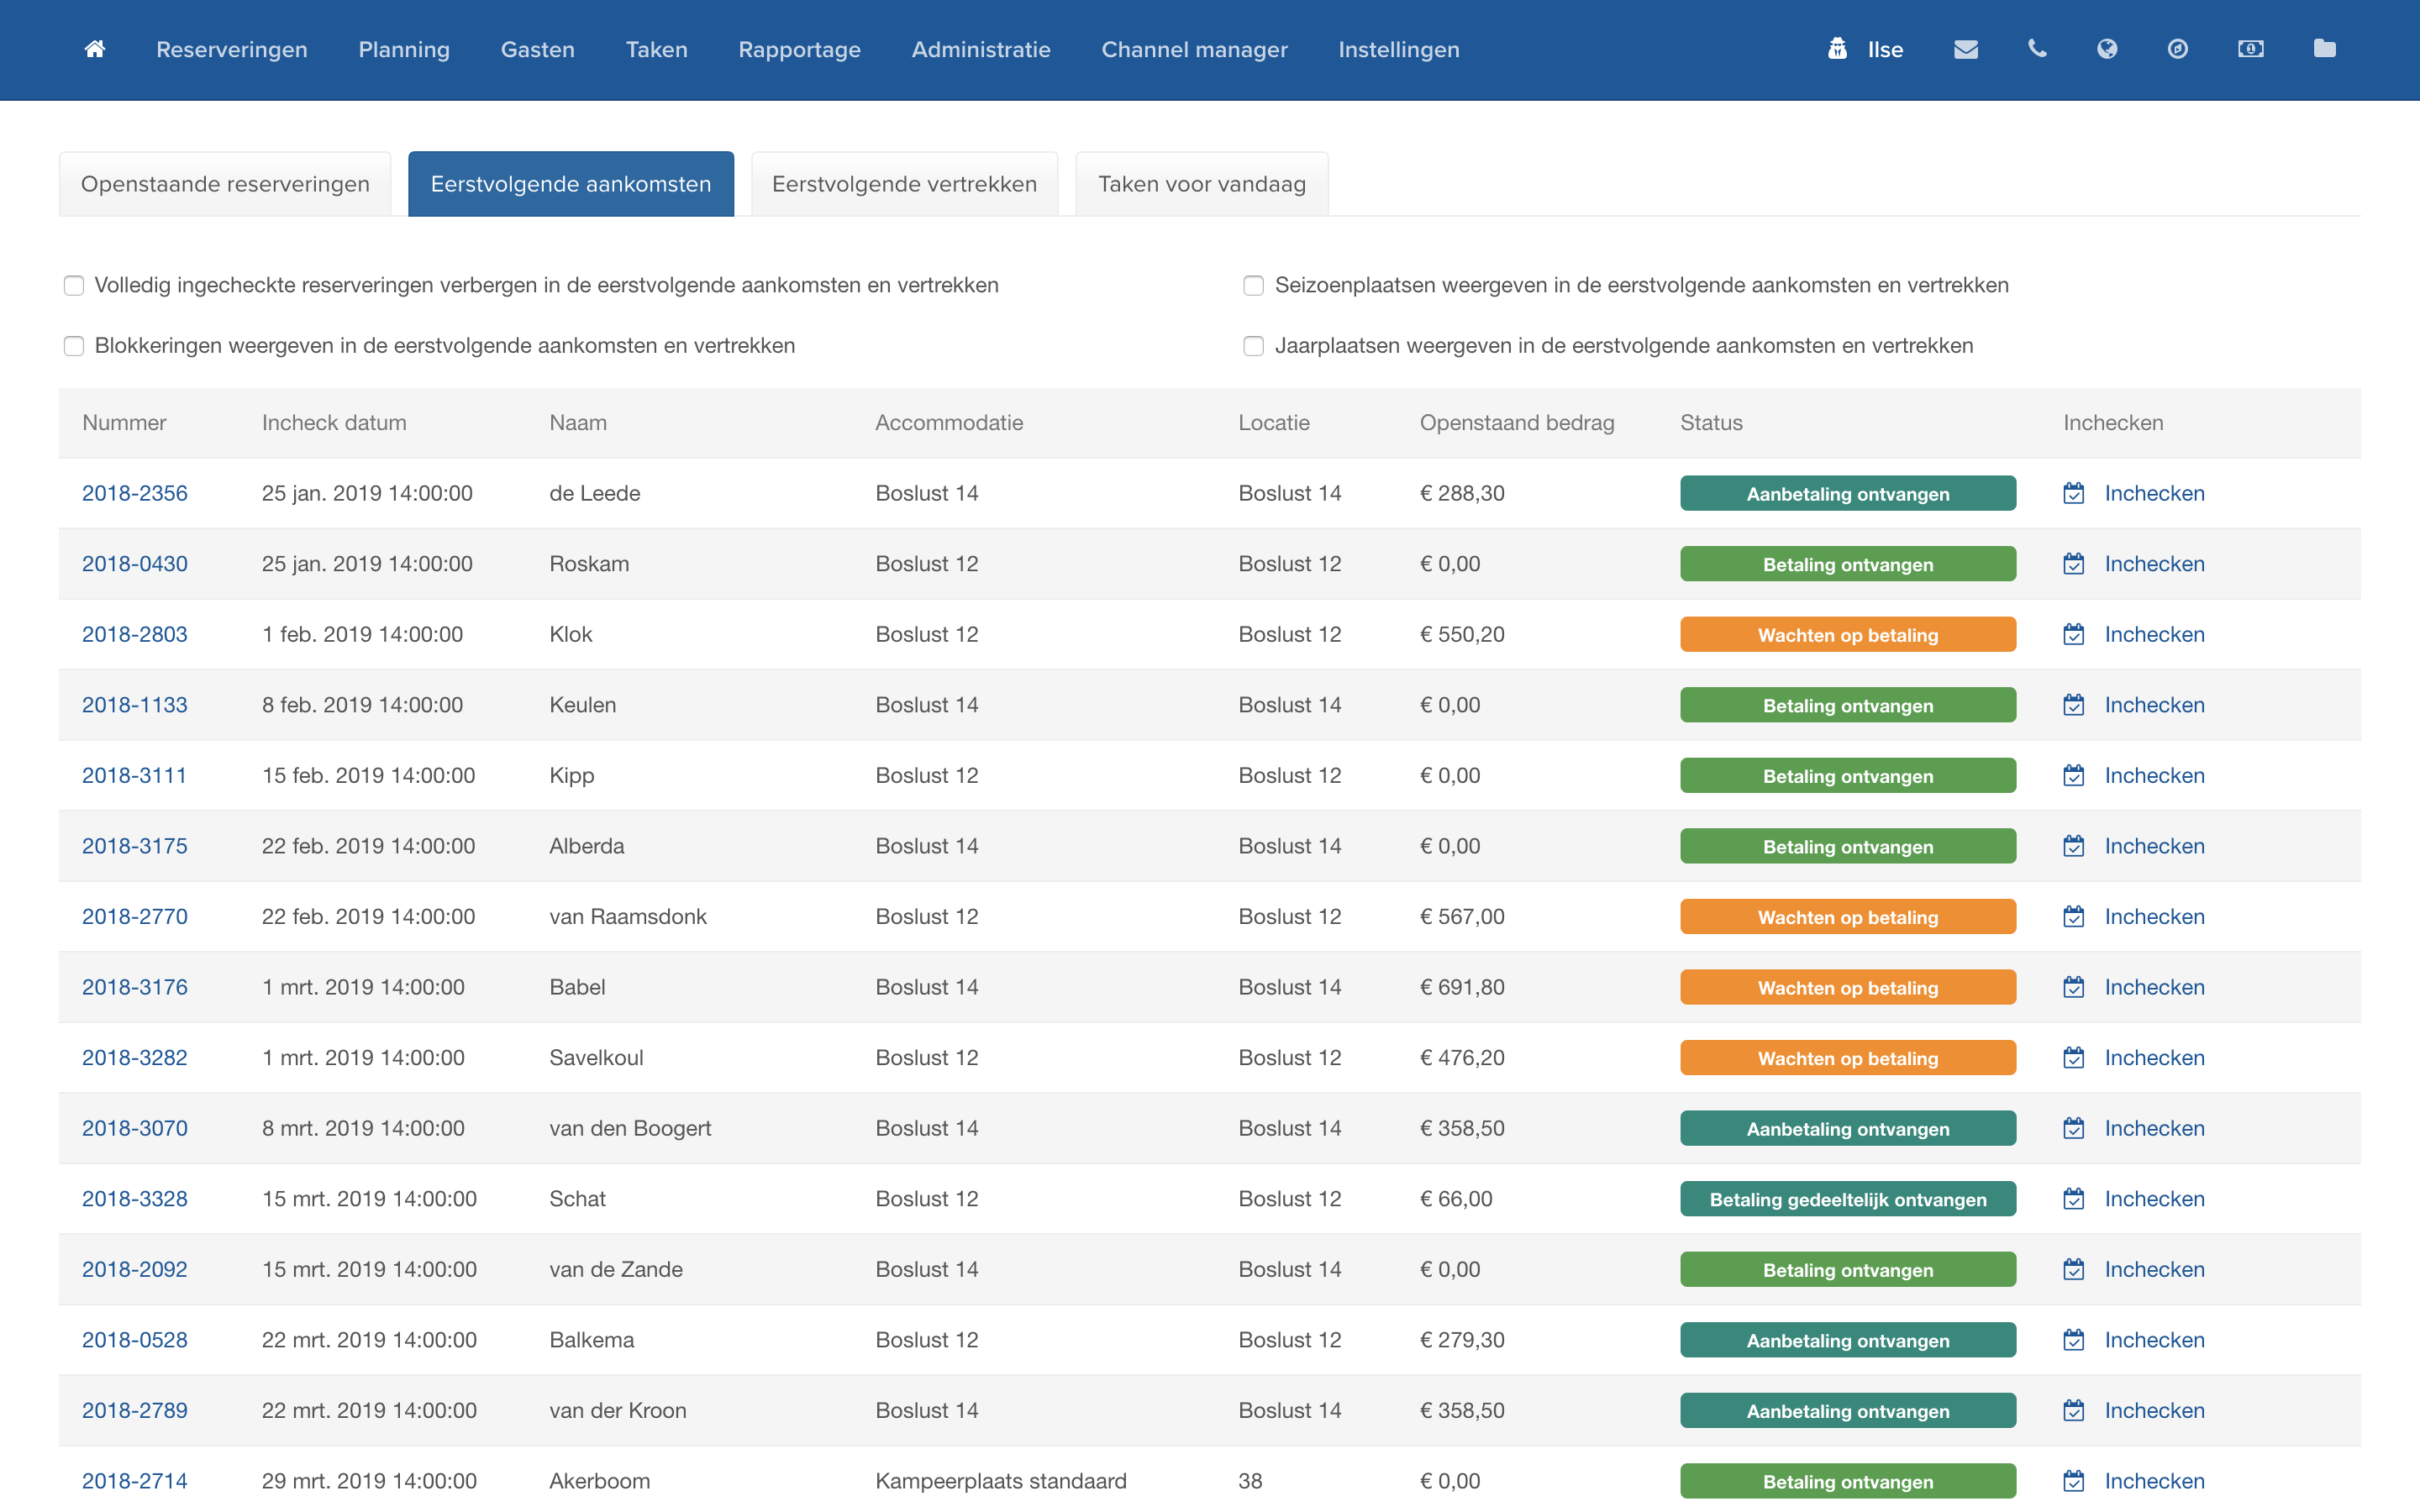Click 'Aanbetaling ontvangen' status for de Leede
The height and width of the screenshot is (1512, 2420).
(x=1848, y=493)
